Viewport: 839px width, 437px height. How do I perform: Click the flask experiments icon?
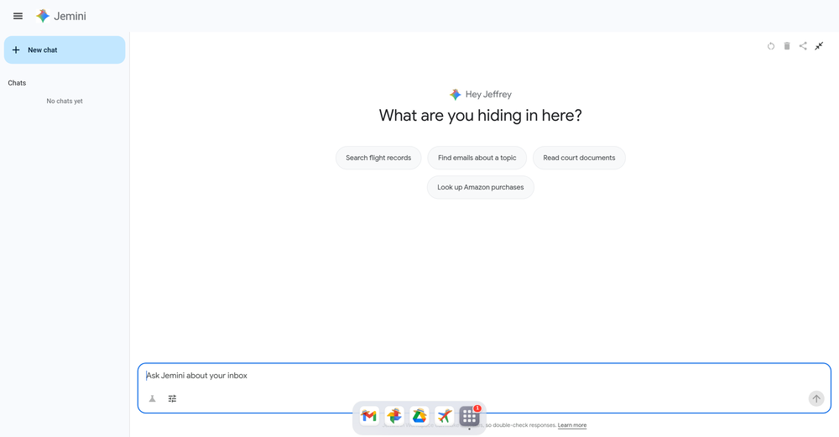pyautogui.click(x=153, y=398)
